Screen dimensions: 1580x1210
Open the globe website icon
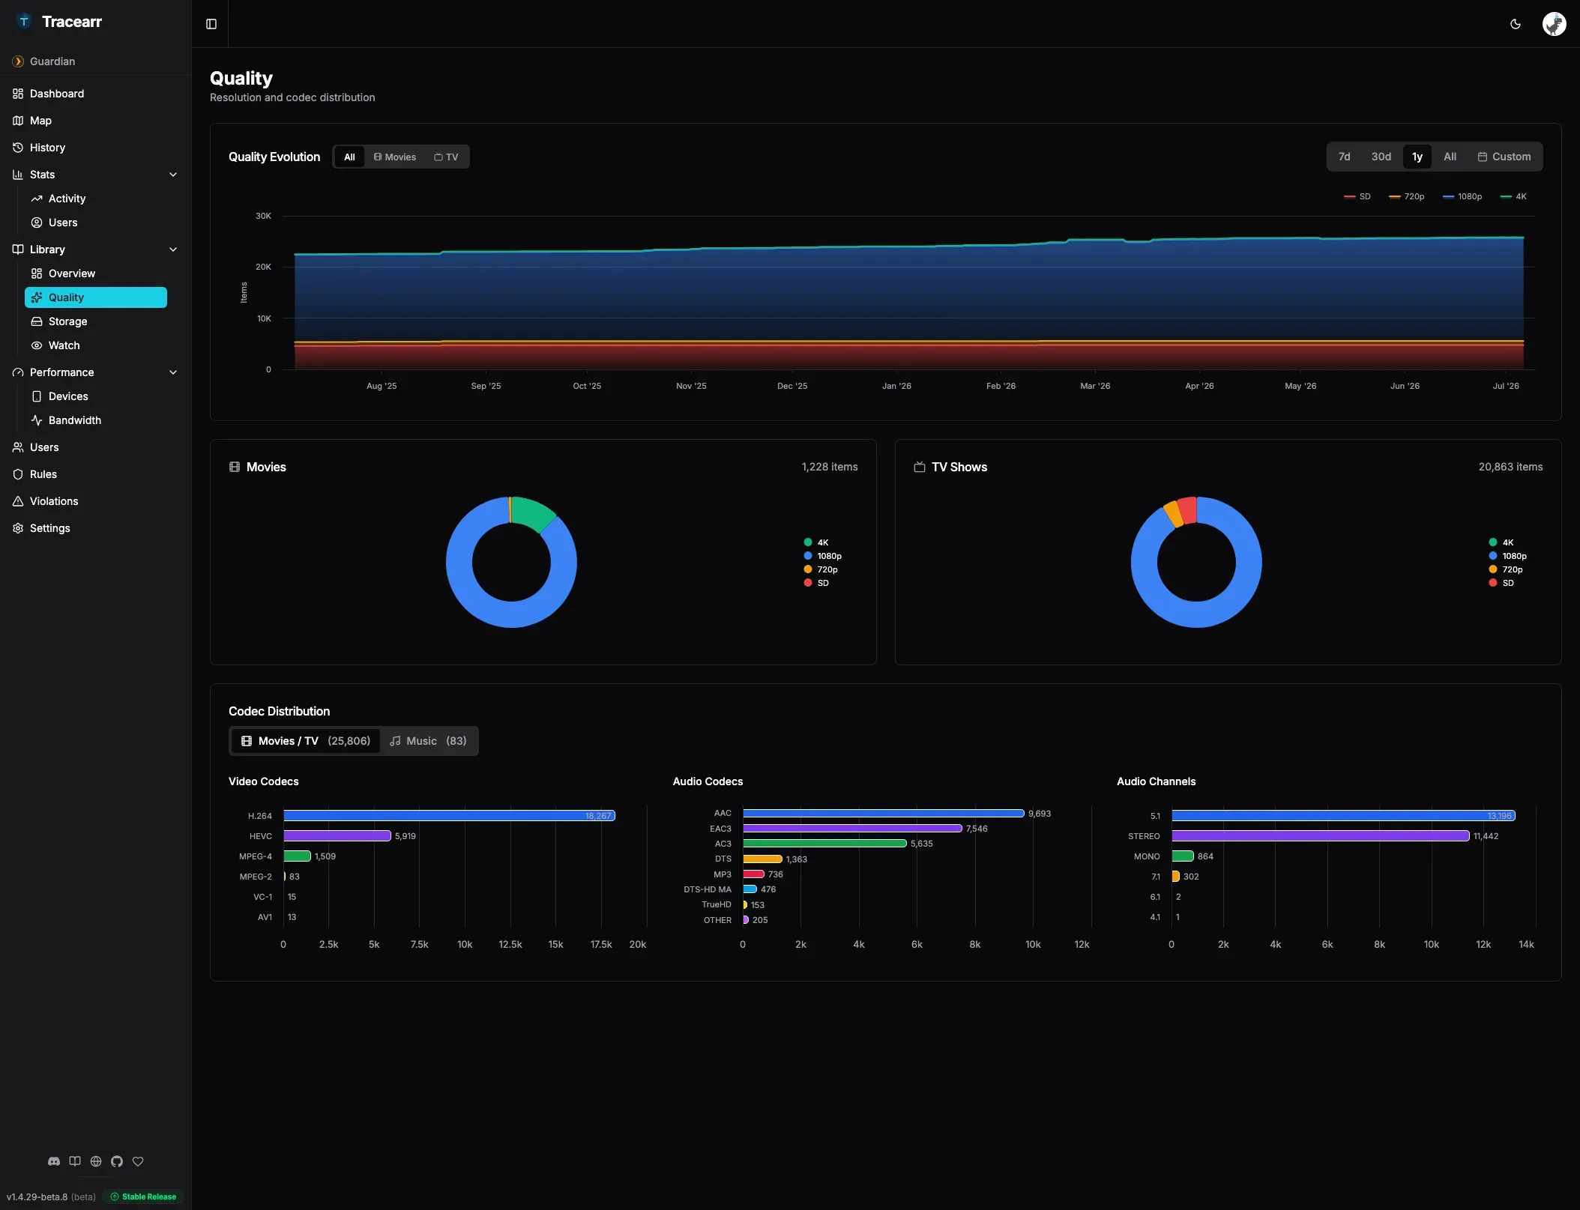pos(96,1161)
